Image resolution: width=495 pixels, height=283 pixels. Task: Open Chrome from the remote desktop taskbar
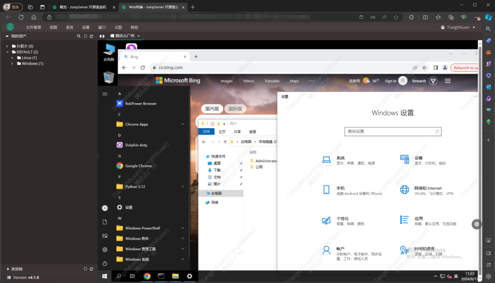coord(146,276)
